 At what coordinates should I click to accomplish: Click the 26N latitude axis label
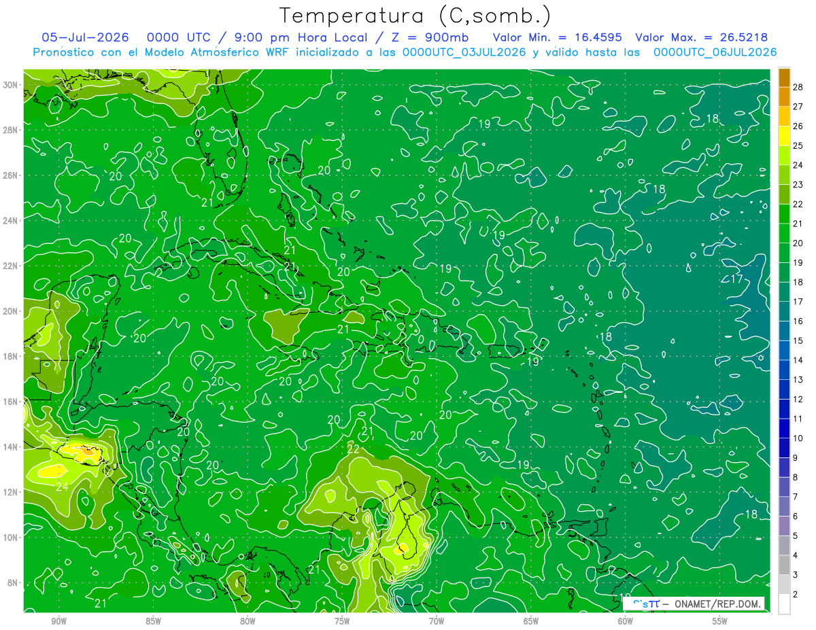pos(10,175)
